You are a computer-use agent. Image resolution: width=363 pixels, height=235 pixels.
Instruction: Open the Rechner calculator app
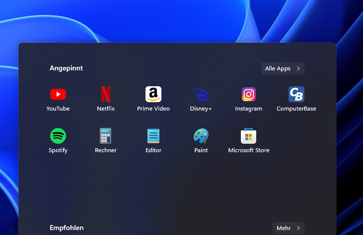coord(106,140)
